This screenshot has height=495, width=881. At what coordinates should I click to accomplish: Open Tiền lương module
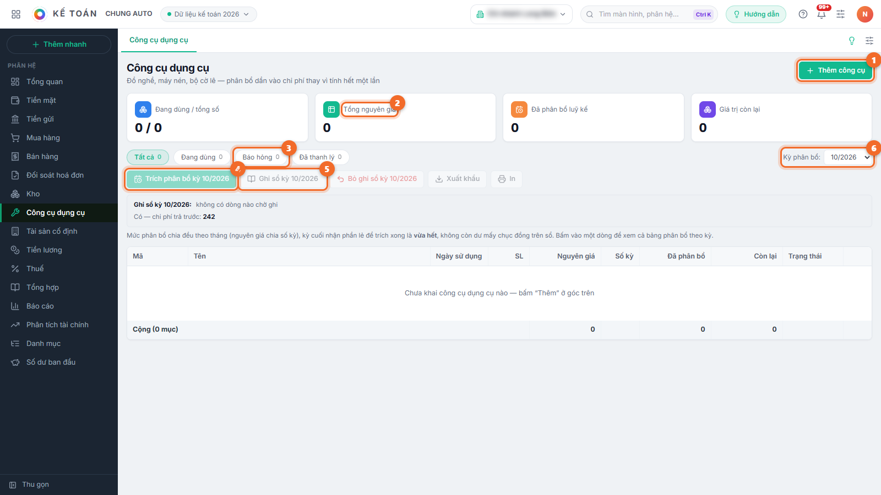point(59,250)
